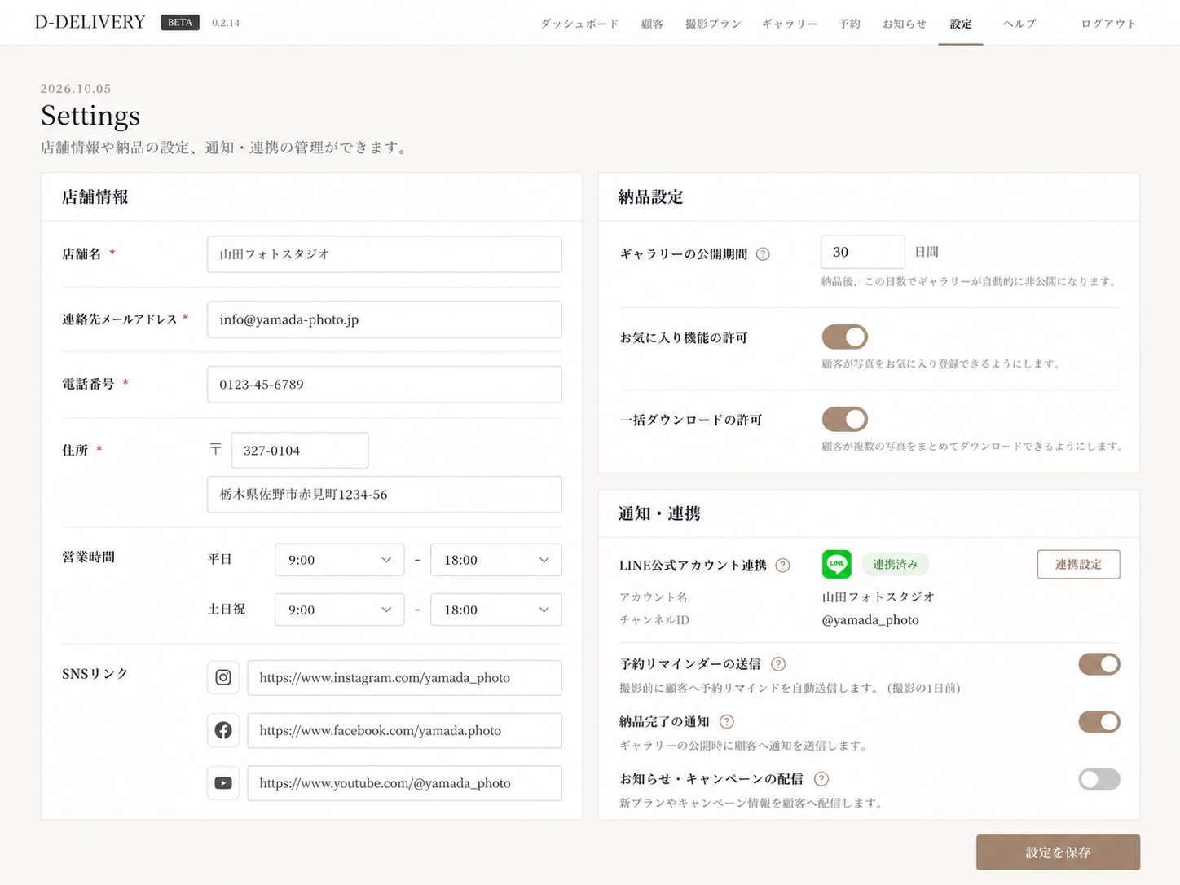Open the 平日 closing time dropdown
The height and width of the screenshot is (885, 1180).
[495, 560]
